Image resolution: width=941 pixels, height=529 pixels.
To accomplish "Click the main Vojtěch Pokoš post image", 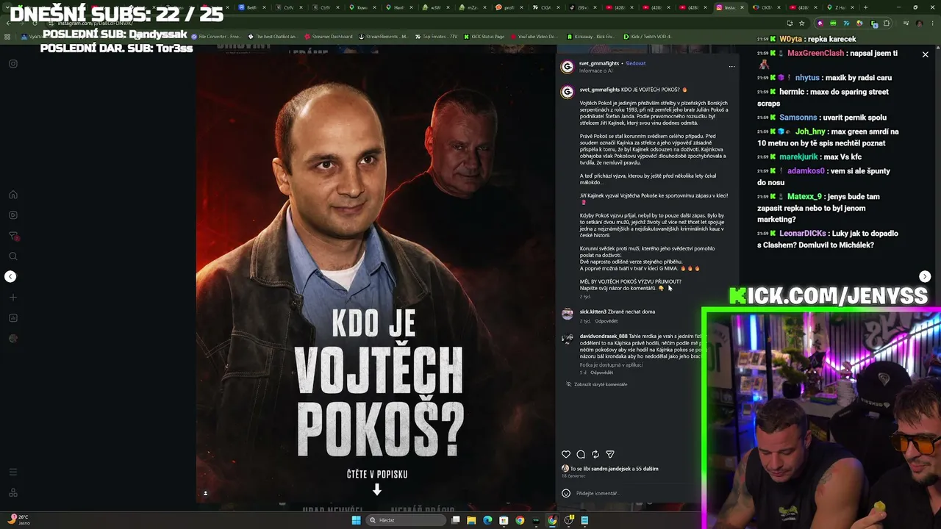I will tap(376, 278).
